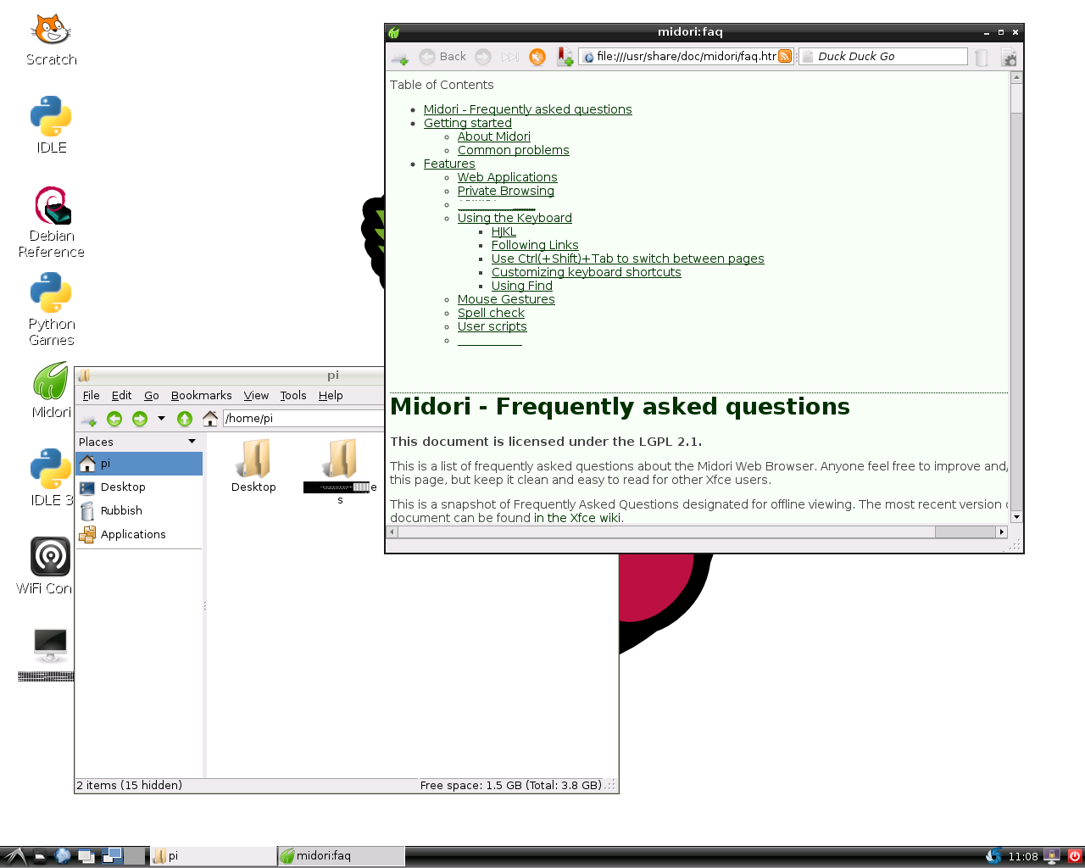Open the Tools menu in file manager
Image resolution: width=1085 pixels, height=868 pixels.
293,396
